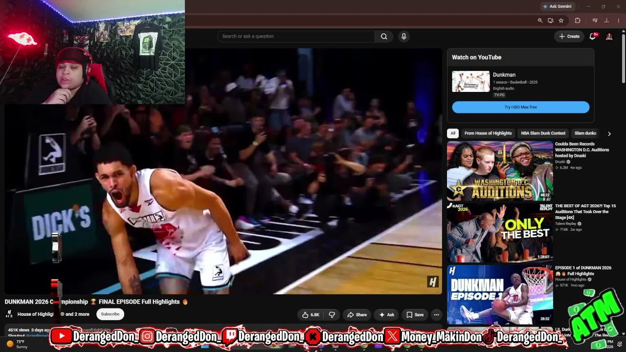
Task: Open the Dunkman show thumbnail
Action: click(x=470, y=82)
